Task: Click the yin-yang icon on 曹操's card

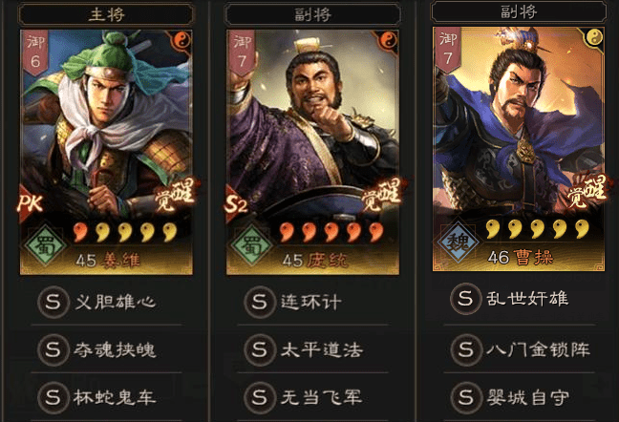Action: (x=594, y=37)
